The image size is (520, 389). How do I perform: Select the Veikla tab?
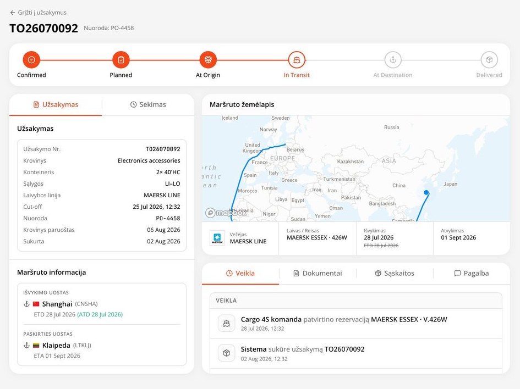click(240, 274)
